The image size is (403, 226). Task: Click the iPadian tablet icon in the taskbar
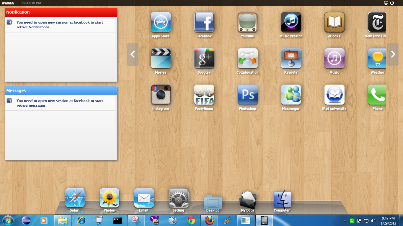(x=264, y=220)
